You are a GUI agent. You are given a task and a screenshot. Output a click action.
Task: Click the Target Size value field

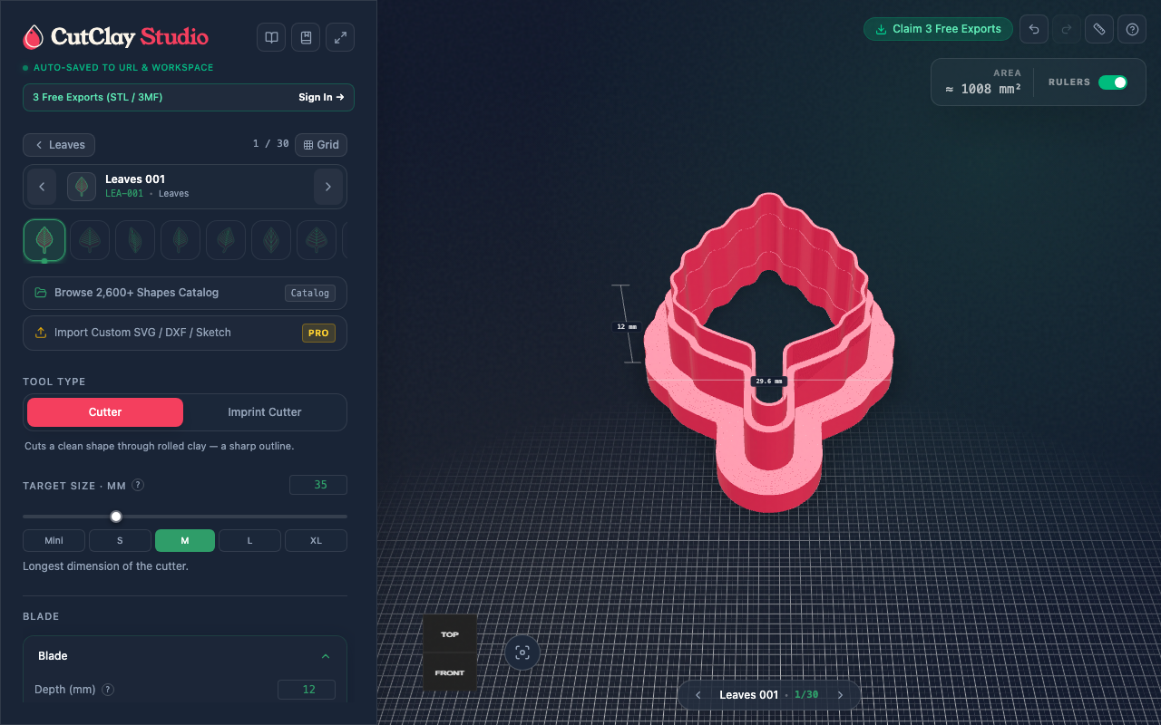pos(318,485)
